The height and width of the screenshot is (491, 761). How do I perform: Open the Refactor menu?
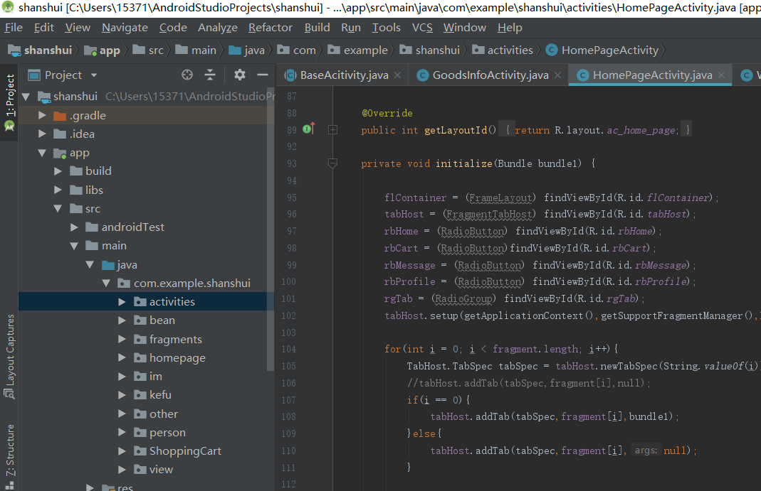pyautogui.click(x=270, y=28)
